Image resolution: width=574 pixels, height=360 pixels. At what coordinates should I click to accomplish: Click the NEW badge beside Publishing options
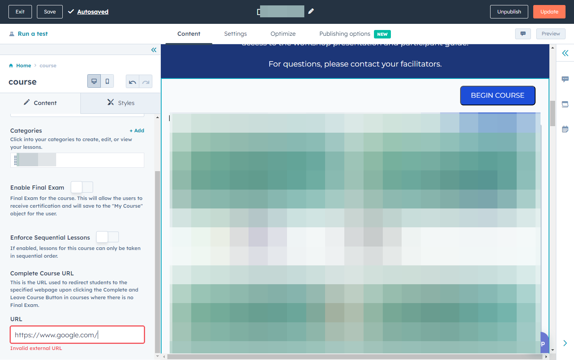(382, 34)
